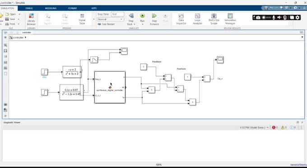This screenshot has width=307, height=168.
Task: Switch to the Apps ribbon tab
Action: coord(94,8)
